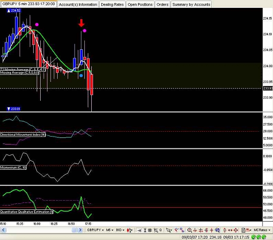Click the 233.01 low price marker

[x=14, y=109]
